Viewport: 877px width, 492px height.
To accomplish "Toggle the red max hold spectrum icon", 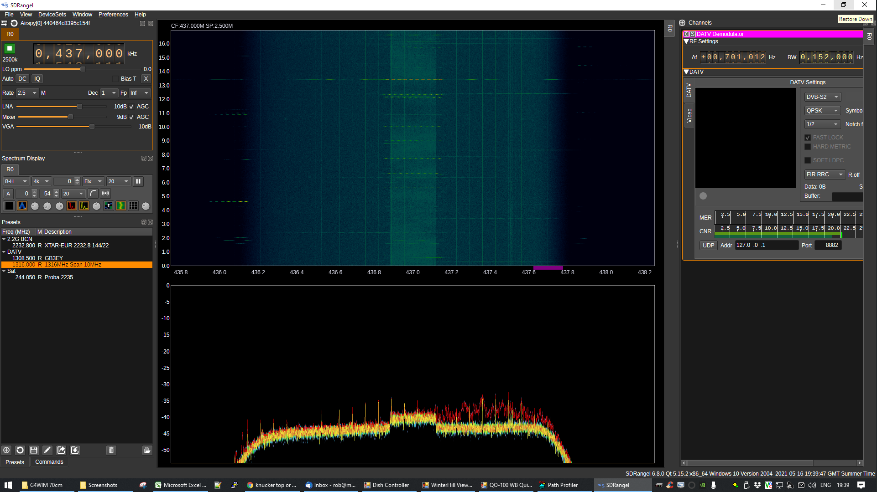I will click(72, 206).
